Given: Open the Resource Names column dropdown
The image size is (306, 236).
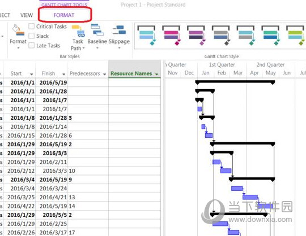Looking at the screenshot, I should coord(156,74).
